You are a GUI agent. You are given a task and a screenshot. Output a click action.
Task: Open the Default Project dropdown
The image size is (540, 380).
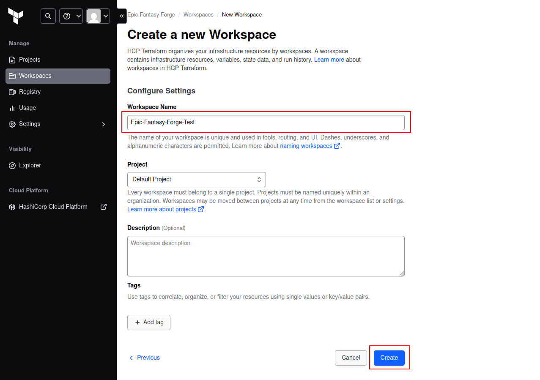[x=197, y=179]
